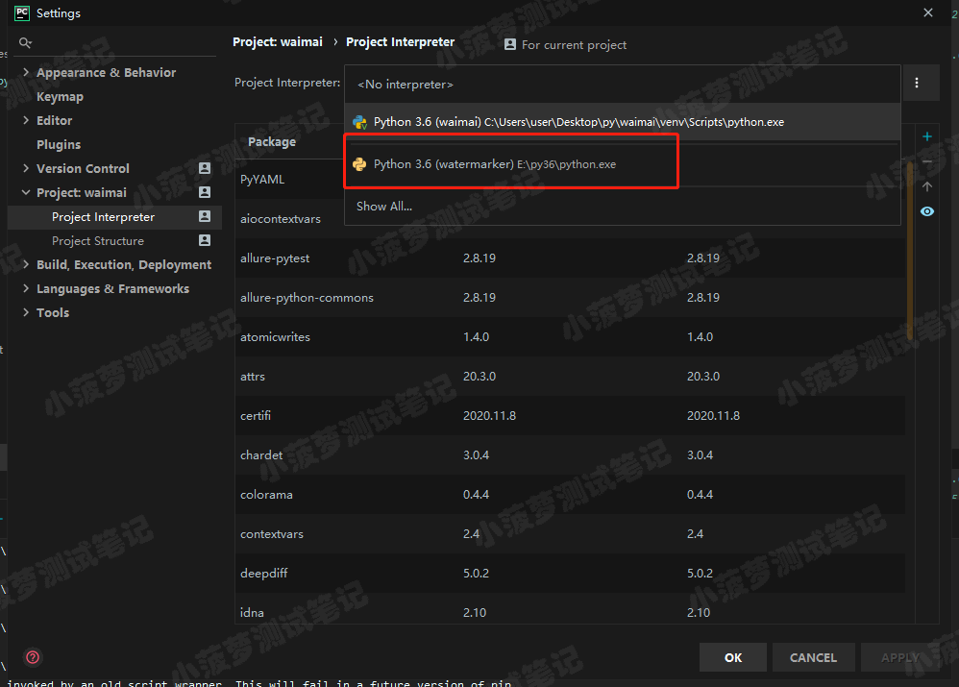Select the chardet package row
The image size is (959, 687).
point(570,455)
